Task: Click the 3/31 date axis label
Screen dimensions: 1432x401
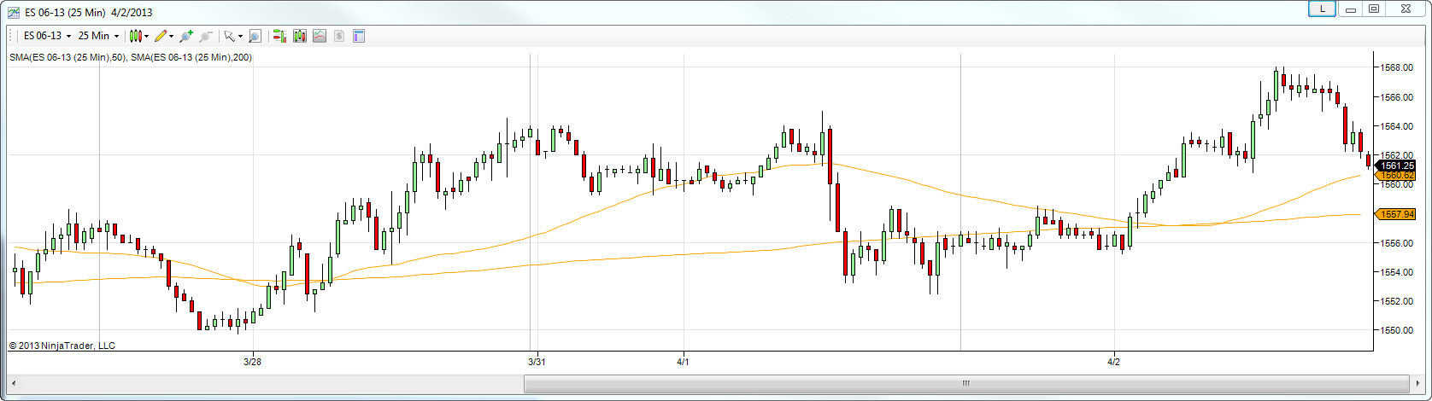Action: (x=537, y=362)
